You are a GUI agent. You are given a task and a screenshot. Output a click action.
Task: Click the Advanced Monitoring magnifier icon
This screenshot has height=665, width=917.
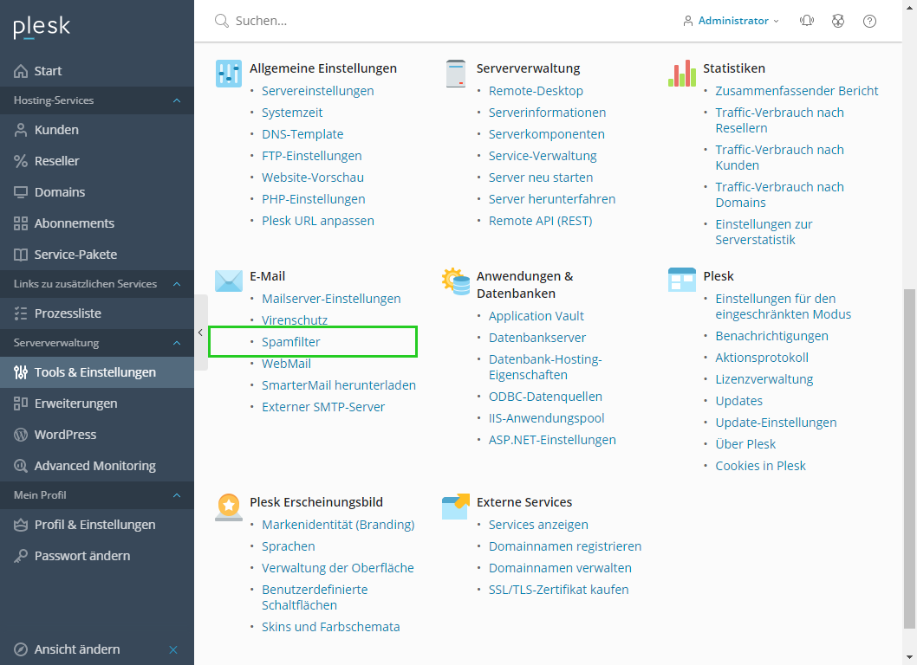[x=21, y=466]
